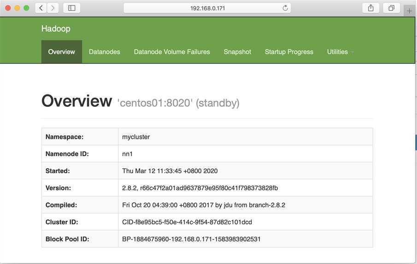417x264 pixels.
Task: Select the 'mycluster' namespace value
Action: pyautogui.click(x=136, y=137)
